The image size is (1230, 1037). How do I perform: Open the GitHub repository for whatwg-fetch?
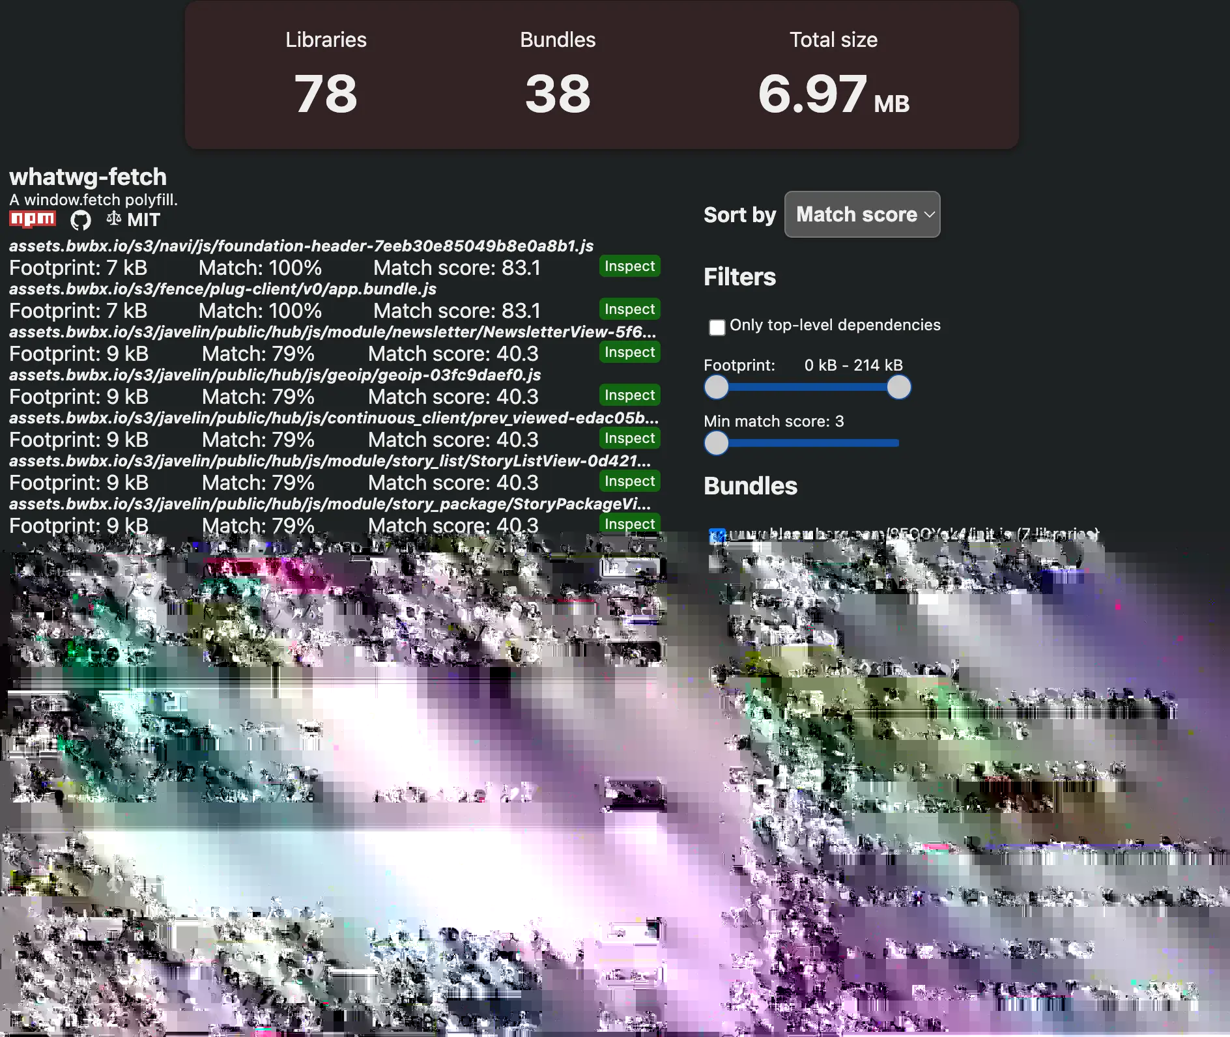click(80, 220)
